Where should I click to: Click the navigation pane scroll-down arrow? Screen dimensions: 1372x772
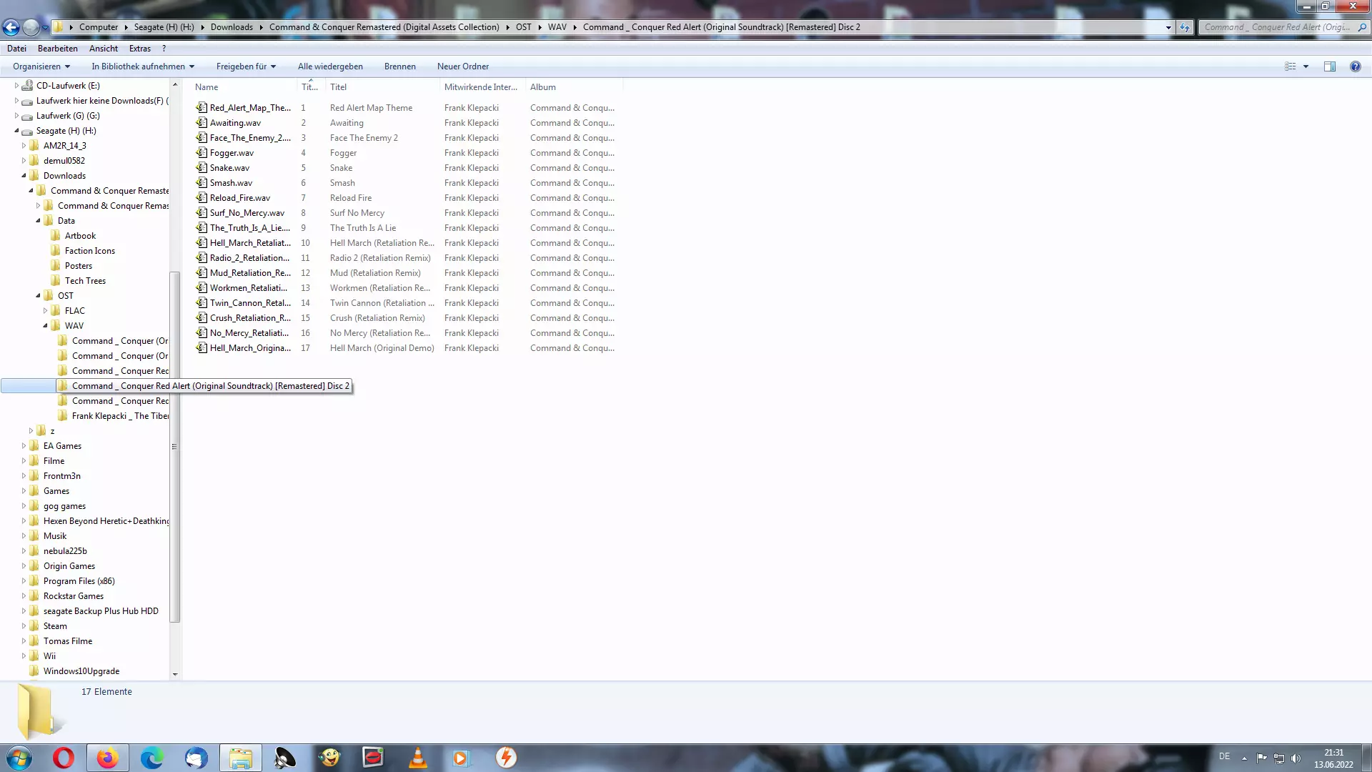click(174, 674)
